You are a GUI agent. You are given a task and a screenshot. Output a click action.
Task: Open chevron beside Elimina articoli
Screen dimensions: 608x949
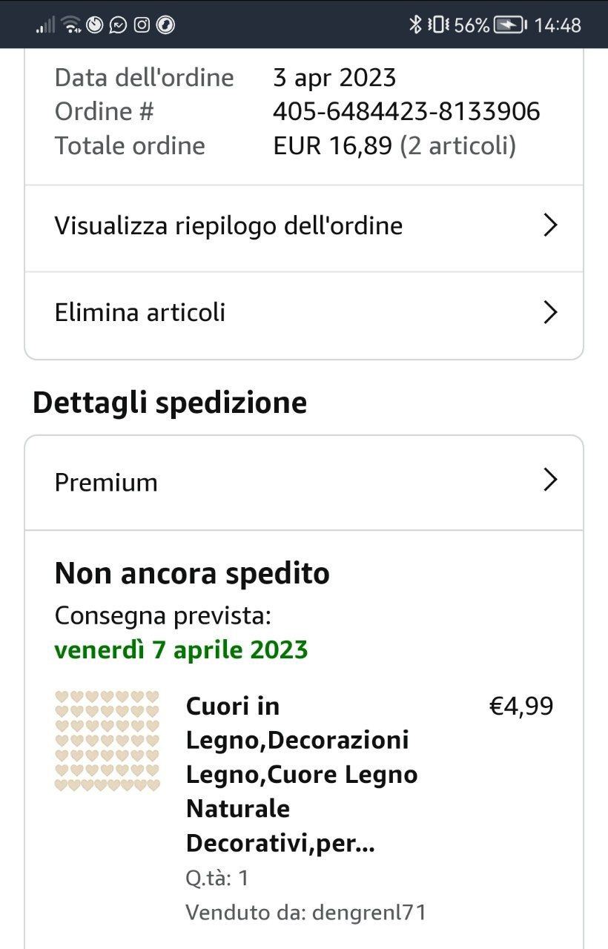click(x=549, y=312)
